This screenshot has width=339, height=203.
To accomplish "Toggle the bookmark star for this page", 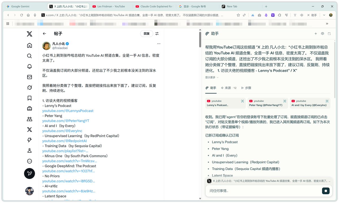I will pos(238,15).
